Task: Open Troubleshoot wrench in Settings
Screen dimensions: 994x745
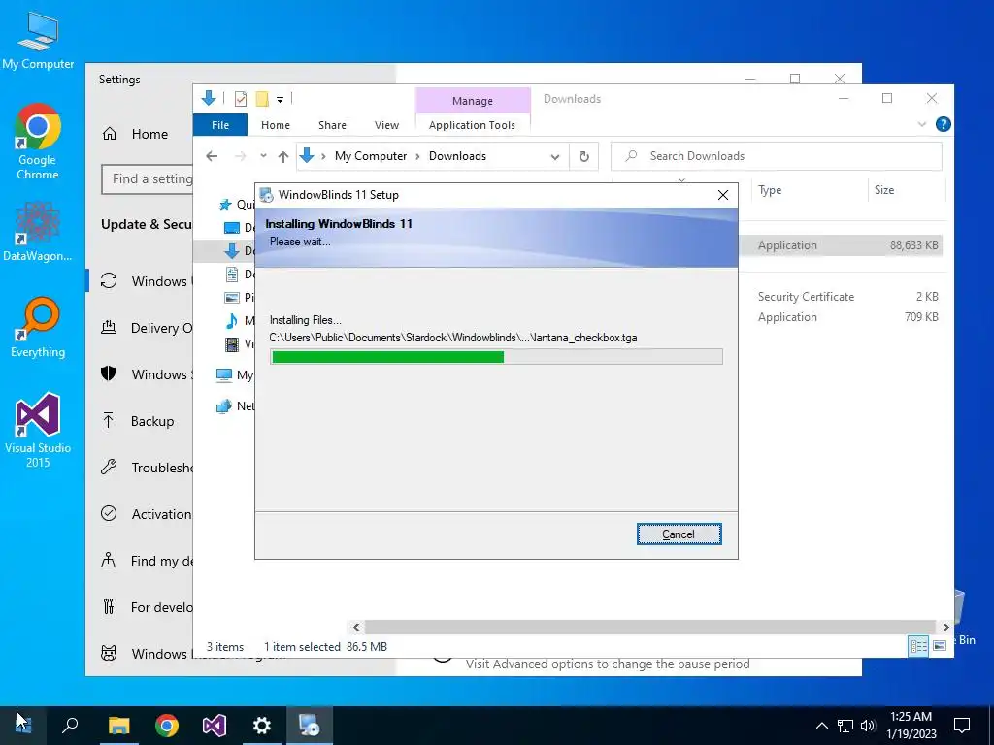Action: click(x=109, y=468)
